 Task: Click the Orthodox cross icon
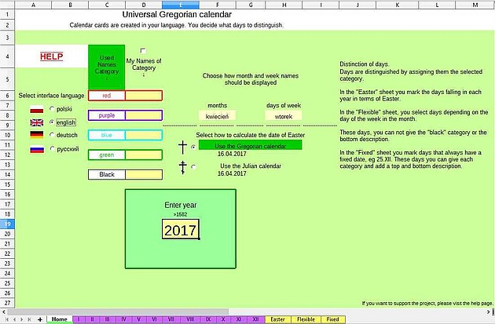[x=183, y=166]
